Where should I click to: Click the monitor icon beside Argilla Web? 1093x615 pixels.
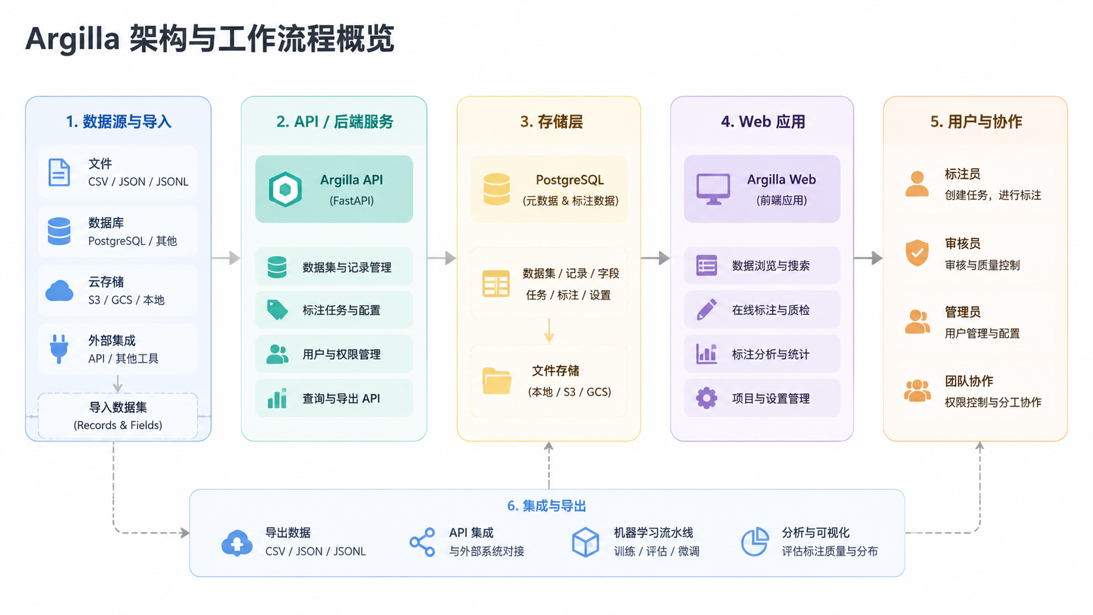point(713,190)
